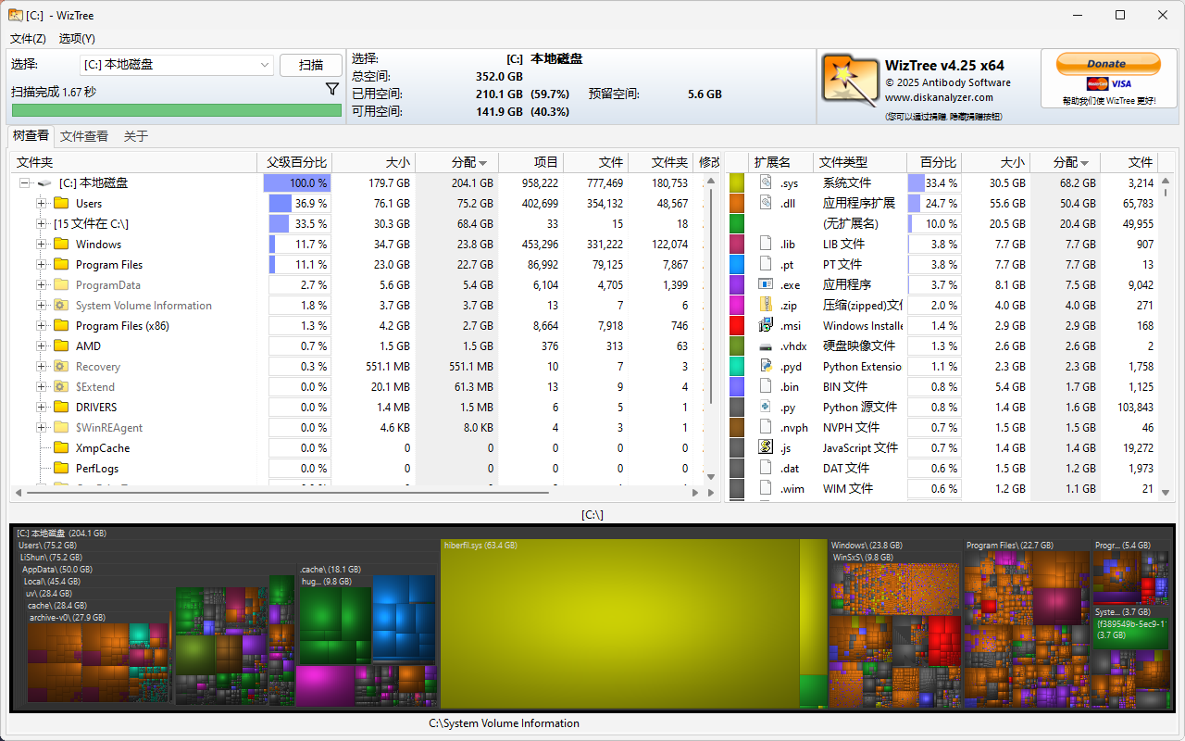Open the drive selection dropdown

[x=264, y=65]
